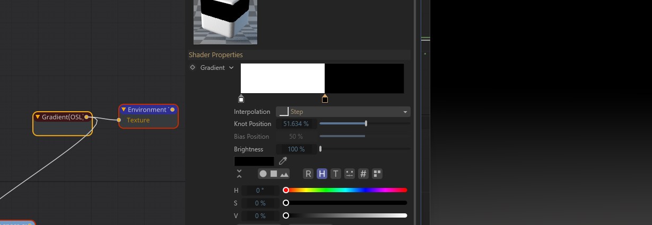This screenshot has width=652, height=225.
Task: Show hexadecimal color entry
Action: [x=363, y=174]
